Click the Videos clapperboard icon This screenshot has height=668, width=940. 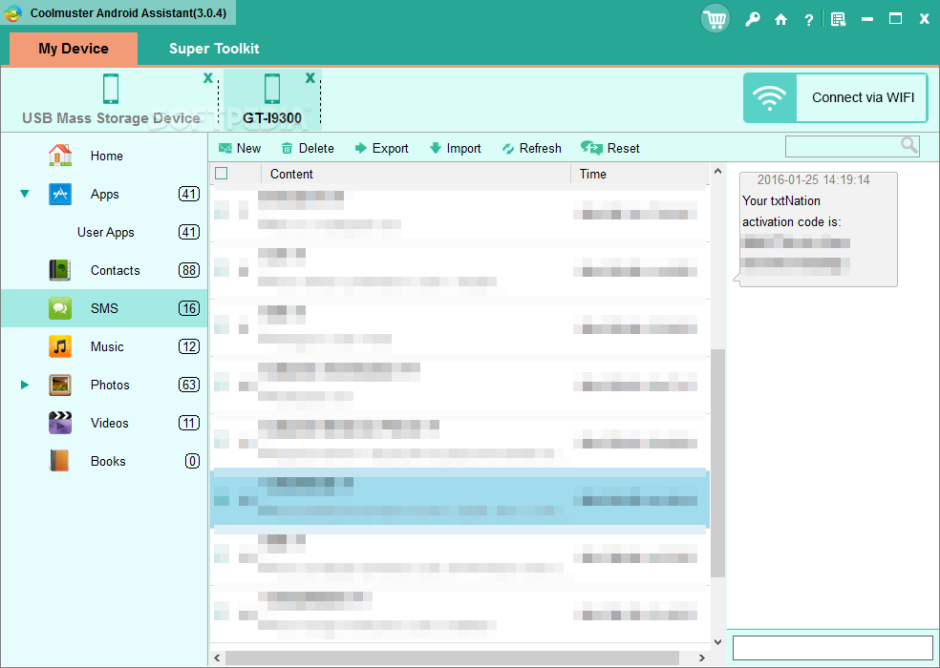tap(60, 423)
